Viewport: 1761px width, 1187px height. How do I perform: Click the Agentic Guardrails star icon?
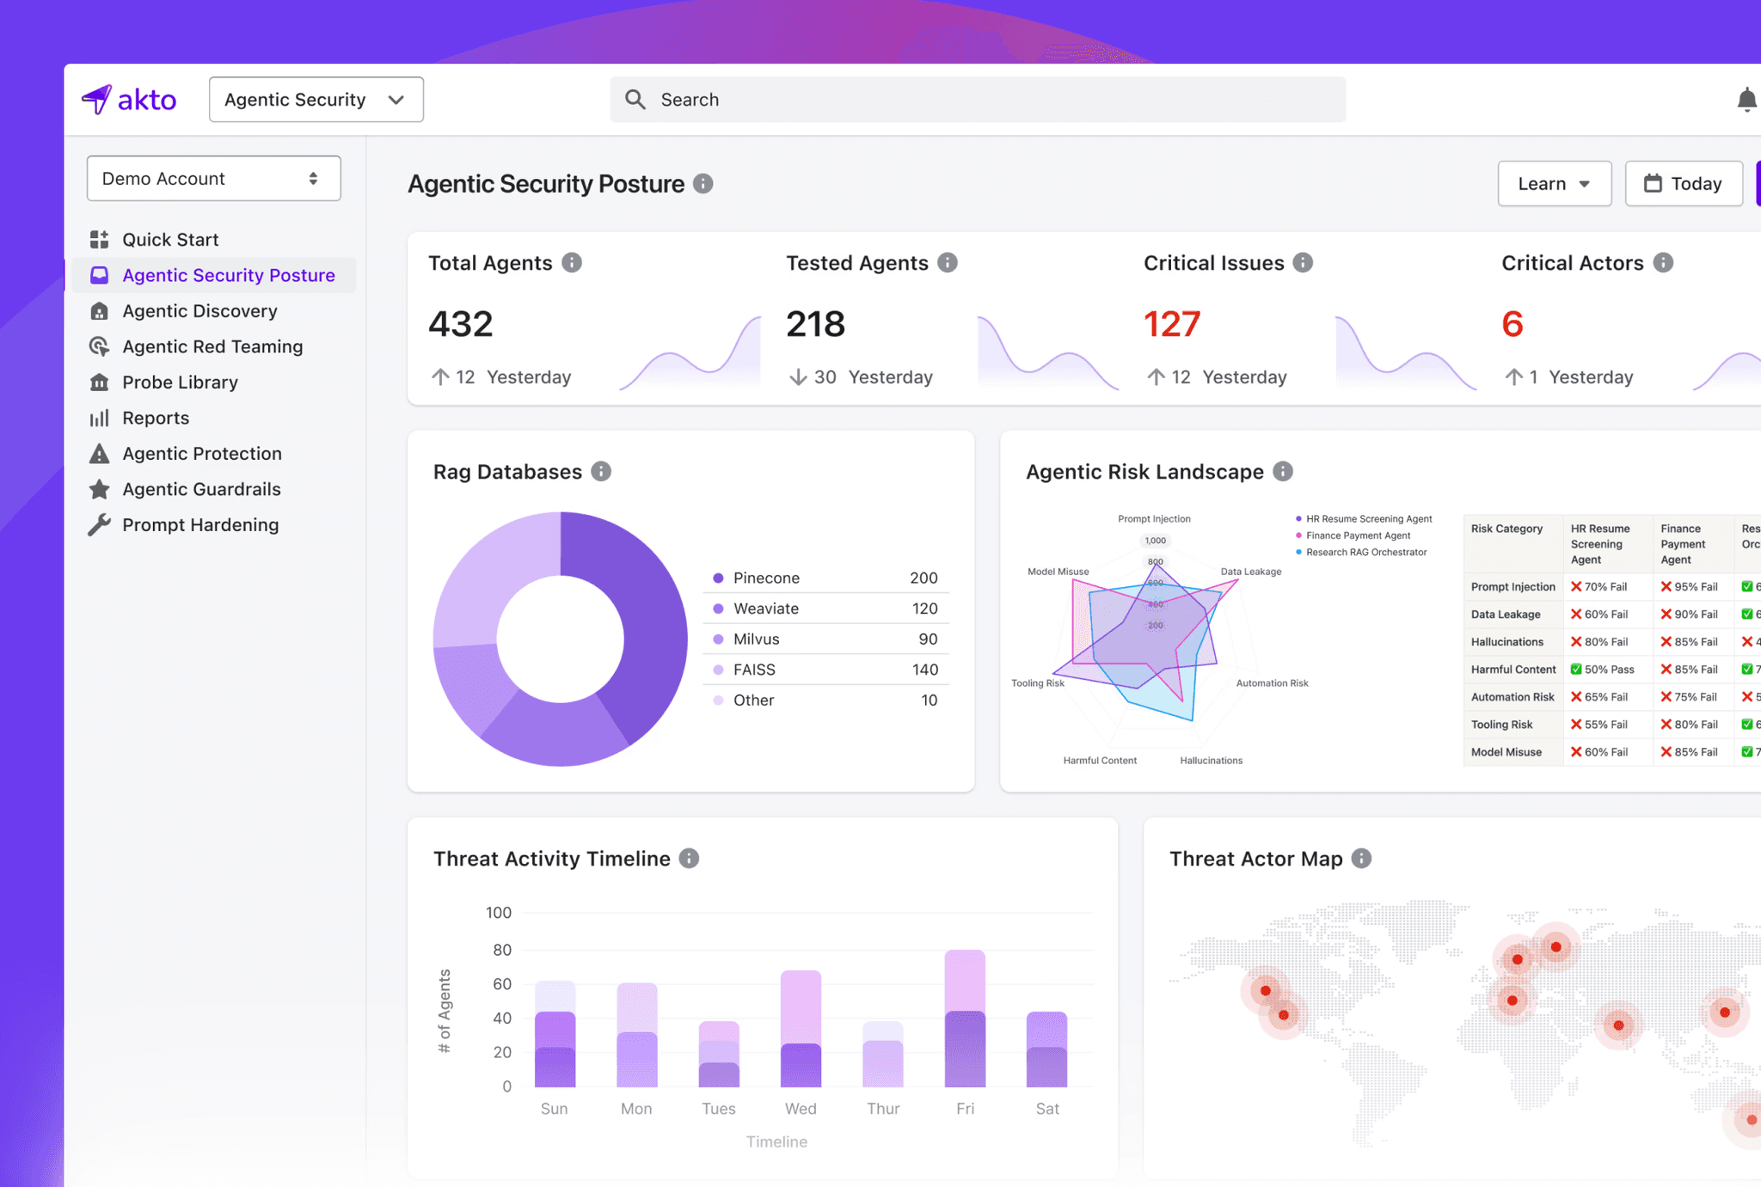(100, 489)
